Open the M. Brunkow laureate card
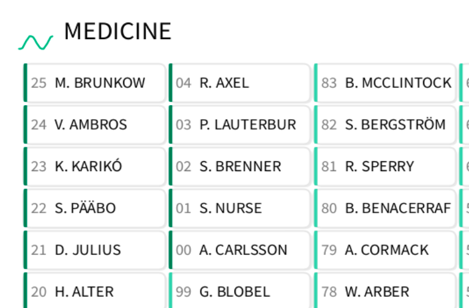 click(95, 82)
